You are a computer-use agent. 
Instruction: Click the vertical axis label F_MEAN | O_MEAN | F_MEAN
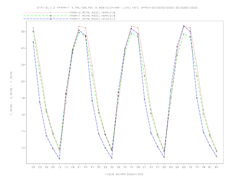[x=11, y=93]
